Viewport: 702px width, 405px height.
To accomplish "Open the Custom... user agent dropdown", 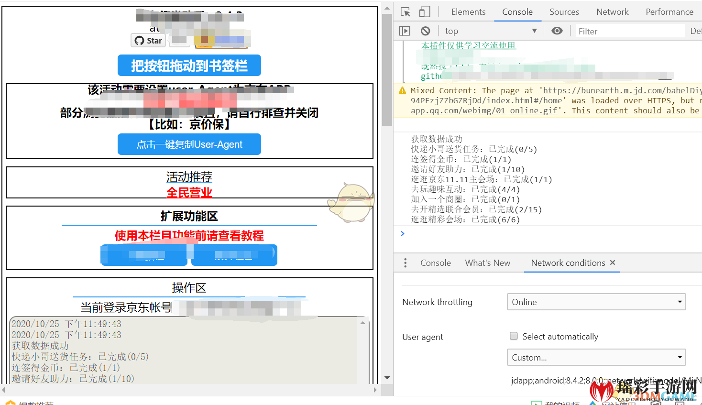I will click(596, 358).
